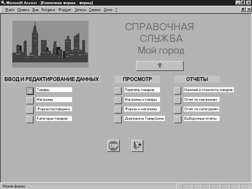Click the button beside Магазины и товары

[118, 100]
